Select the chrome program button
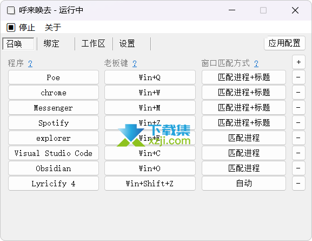The image size is (312, 241). 54,92
